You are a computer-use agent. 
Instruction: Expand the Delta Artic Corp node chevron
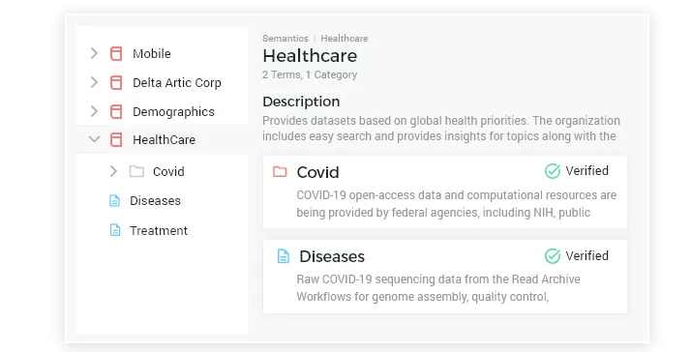click(94, 82)
